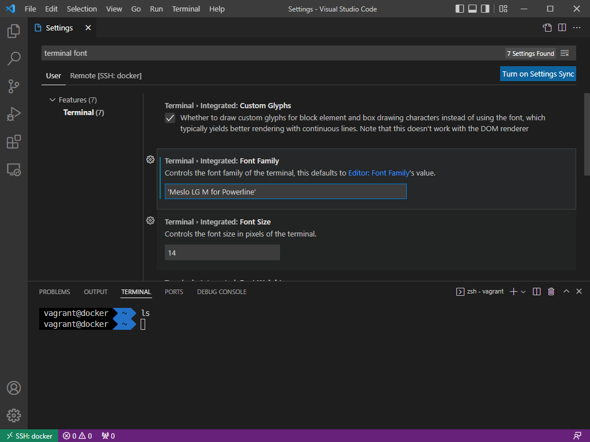Kill the terminal with trash icon

click(551, 292)
